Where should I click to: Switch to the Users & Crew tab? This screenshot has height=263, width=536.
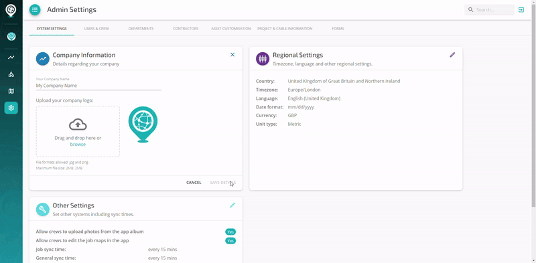[96, 29]
